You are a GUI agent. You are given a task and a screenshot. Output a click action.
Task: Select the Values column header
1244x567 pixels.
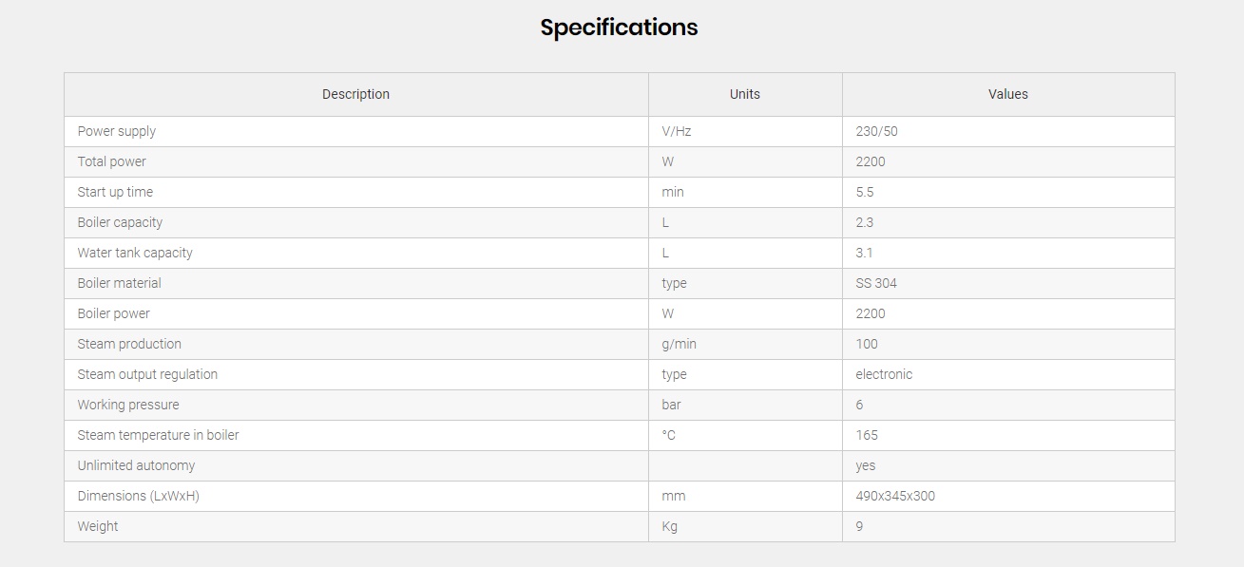click(x=1008, y=94)
